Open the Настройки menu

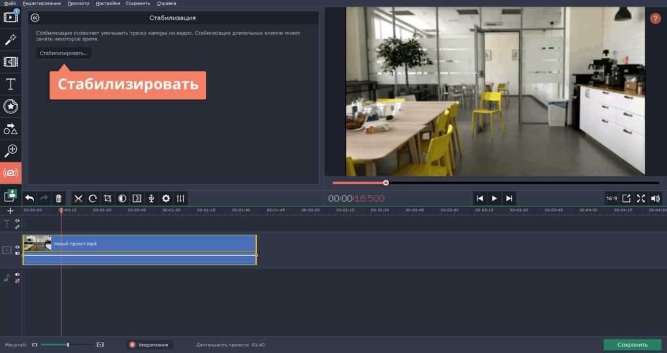pos(107,3)
